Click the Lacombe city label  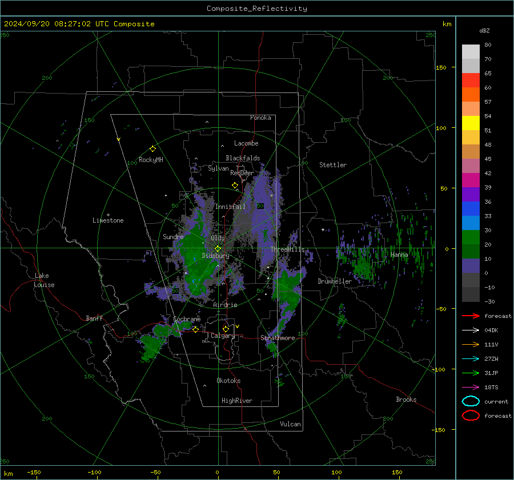tap(246, 143)
